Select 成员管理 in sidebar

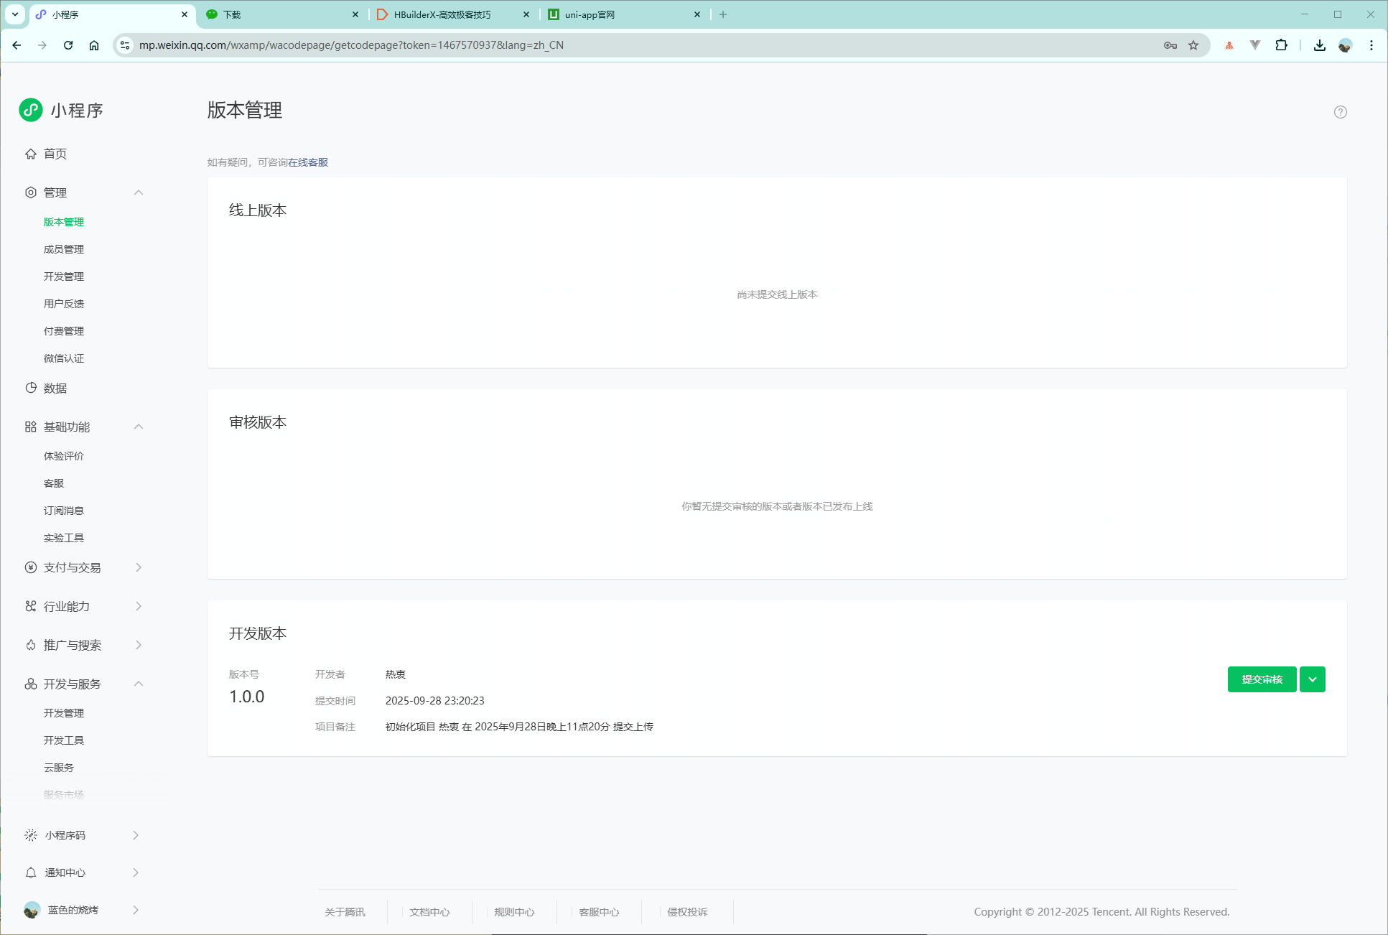coord(64,249)
